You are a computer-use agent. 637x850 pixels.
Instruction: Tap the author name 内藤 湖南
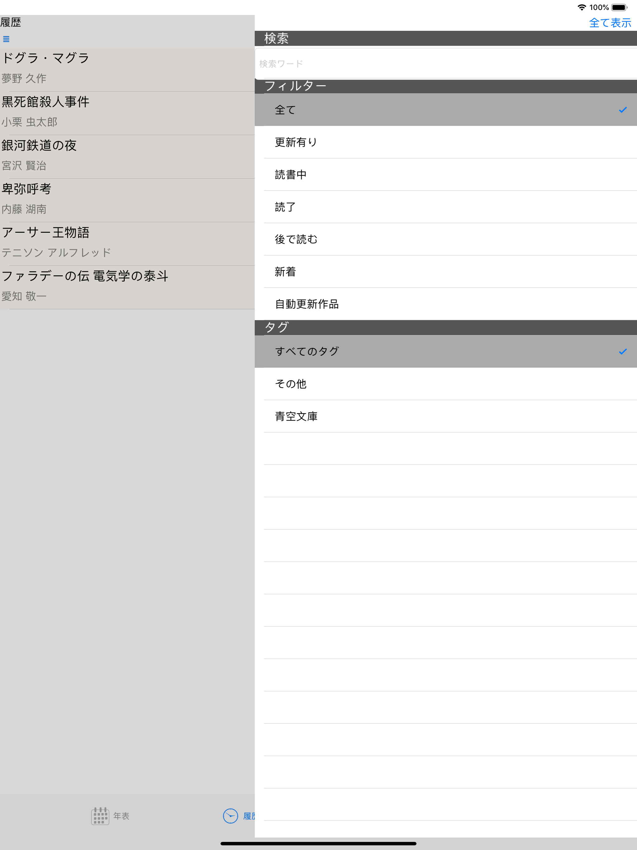(24, 209)
